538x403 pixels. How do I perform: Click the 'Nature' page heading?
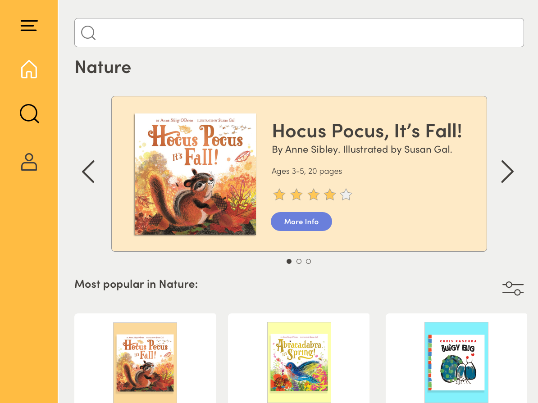coord(103,67)
